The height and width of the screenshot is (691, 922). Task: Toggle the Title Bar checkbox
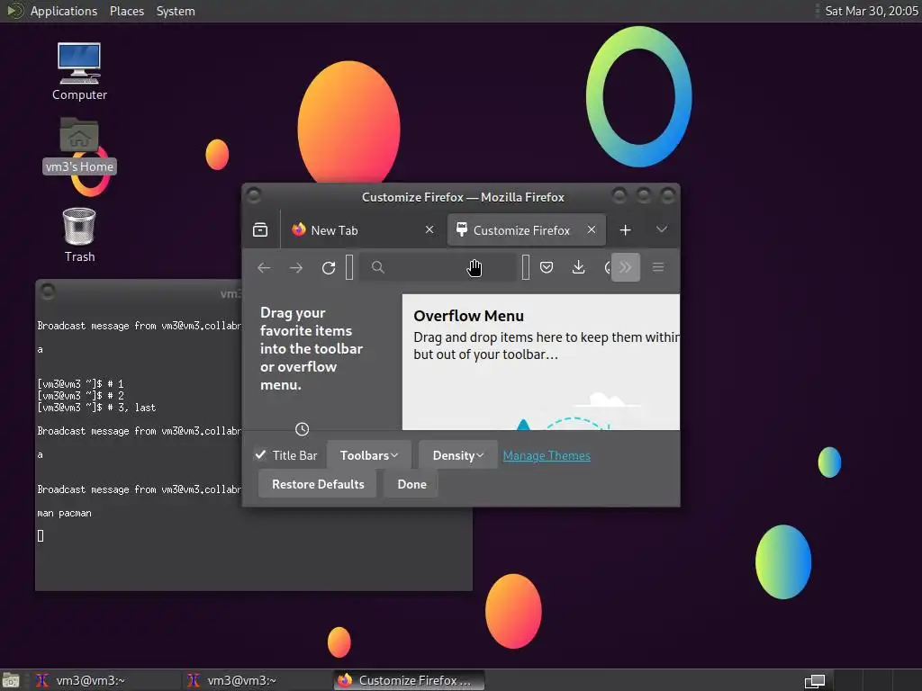coord(260,454)
